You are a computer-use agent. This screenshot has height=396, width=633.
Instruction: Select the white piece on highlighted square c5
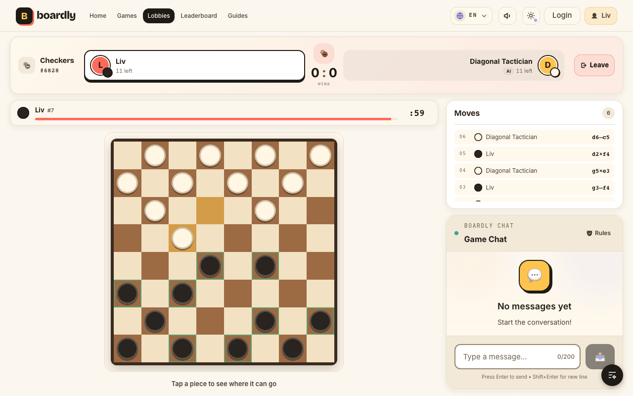[182, 238]
